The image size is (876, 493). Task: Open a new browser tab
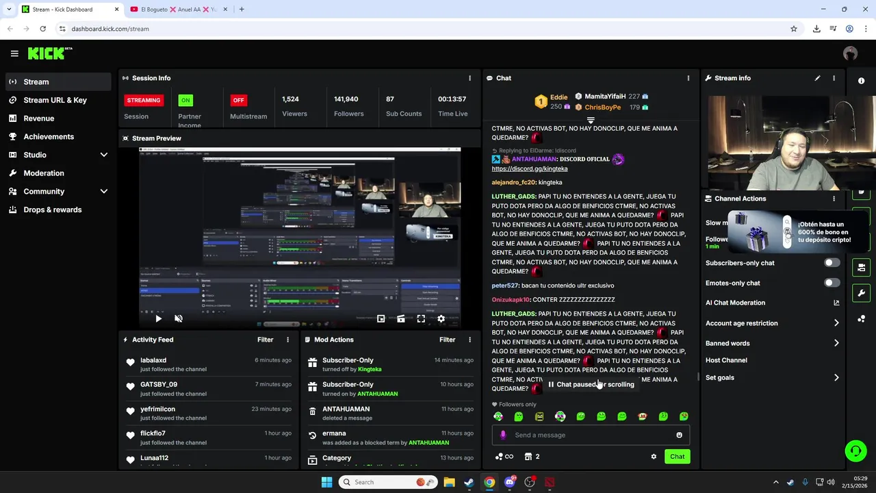click(242, 10)
